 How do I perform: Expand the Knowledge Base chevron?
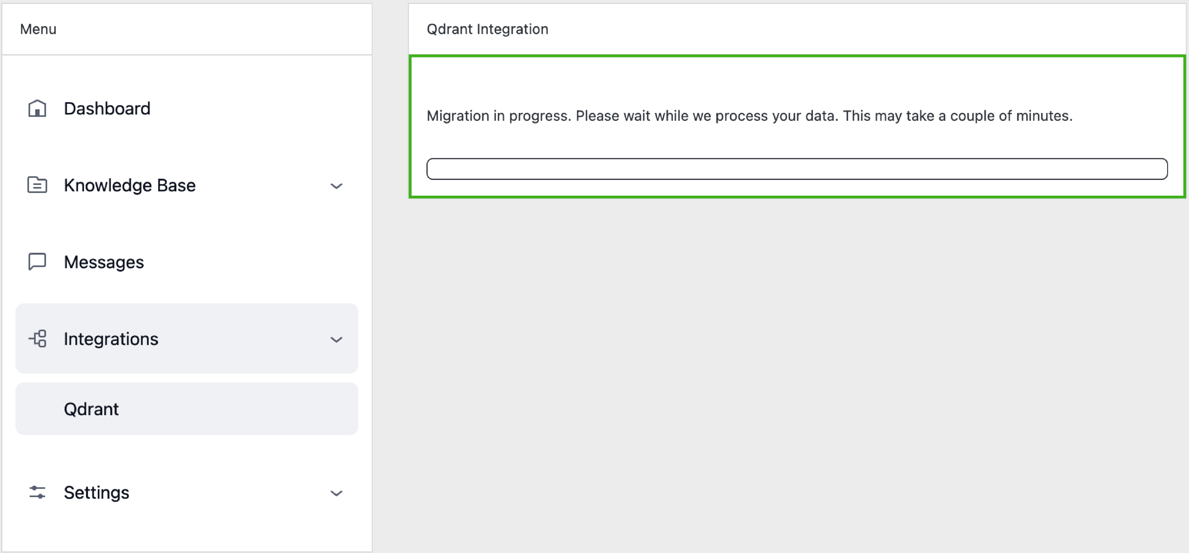[336, 186]
